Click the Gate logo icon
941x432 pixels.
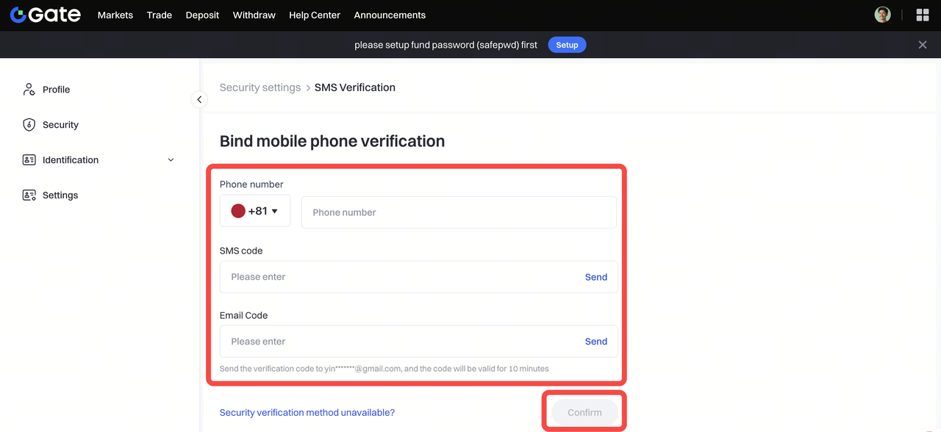click(18, 15)
